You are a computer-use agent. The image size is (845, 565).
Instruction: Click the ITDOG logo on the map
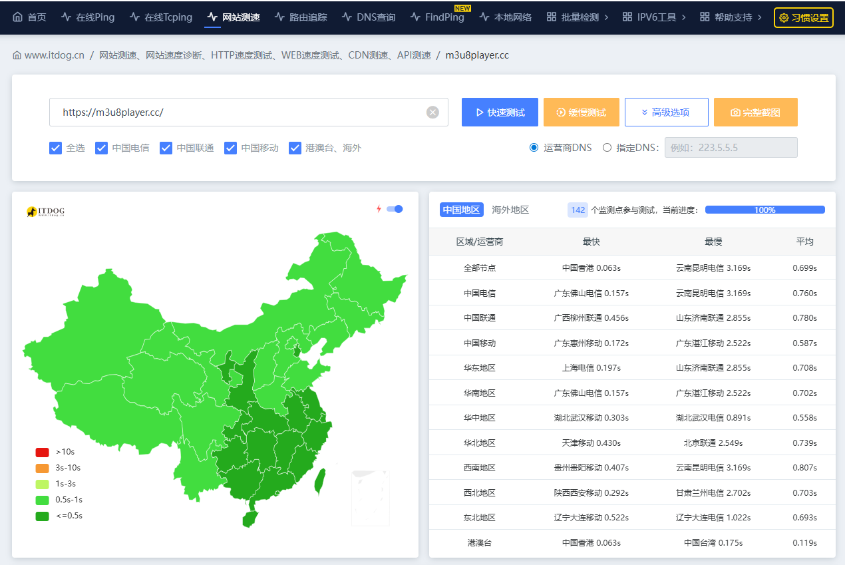click(45, 212)
